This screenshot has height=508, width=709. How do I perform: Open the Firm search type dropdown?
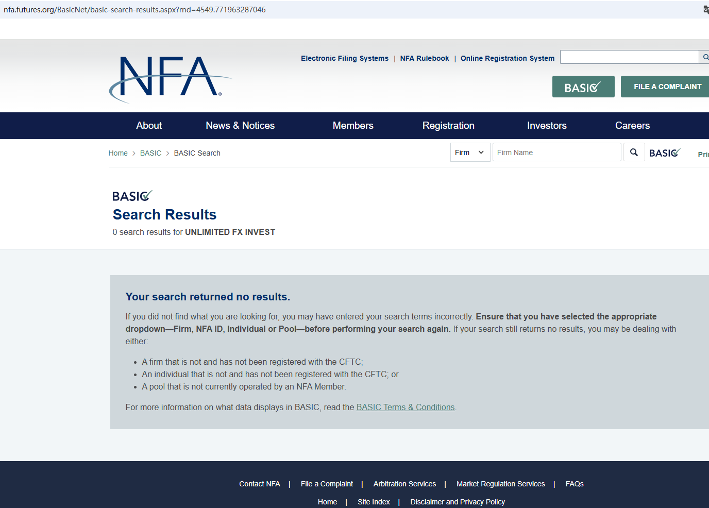click(469, 153)
